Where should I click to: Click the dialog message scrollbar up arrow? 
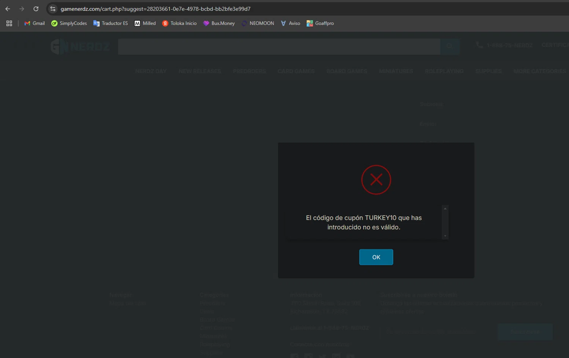point(445,209)
